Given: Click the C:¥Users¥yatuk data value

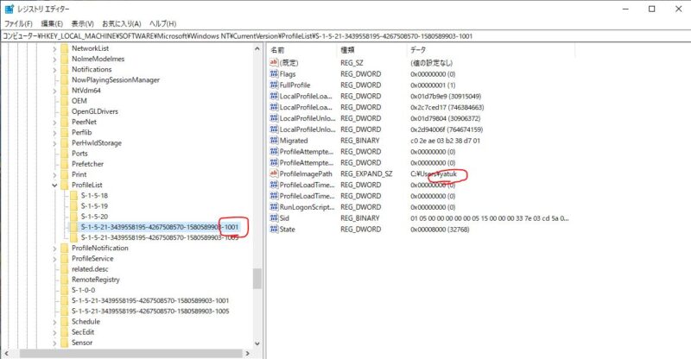Looking at the screenshot, I should coord(434,173).
